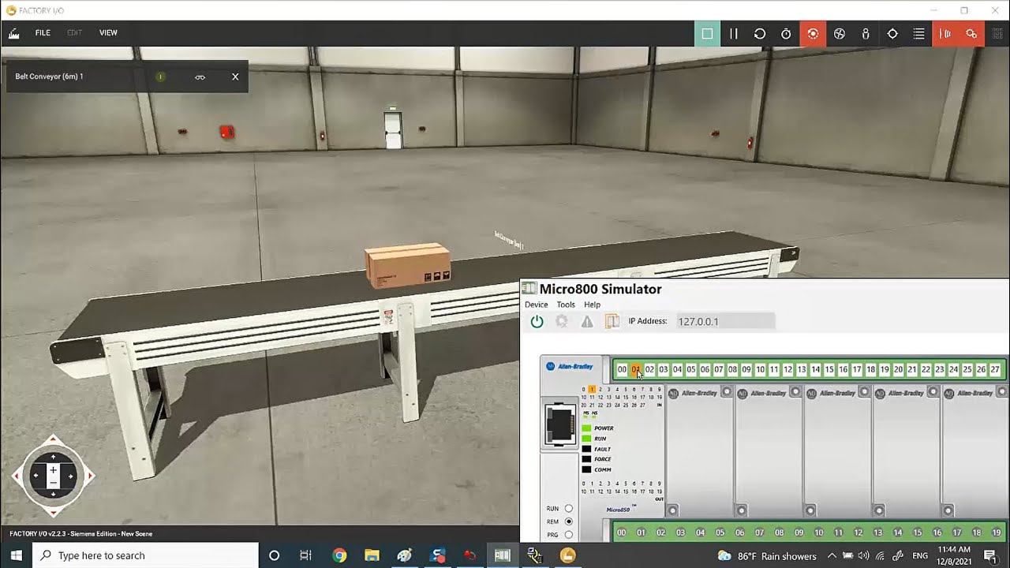The height and width of the screenshot is (568, 1010).
Task: Stop the Factory I/O simulation
Action: (707, 34)
